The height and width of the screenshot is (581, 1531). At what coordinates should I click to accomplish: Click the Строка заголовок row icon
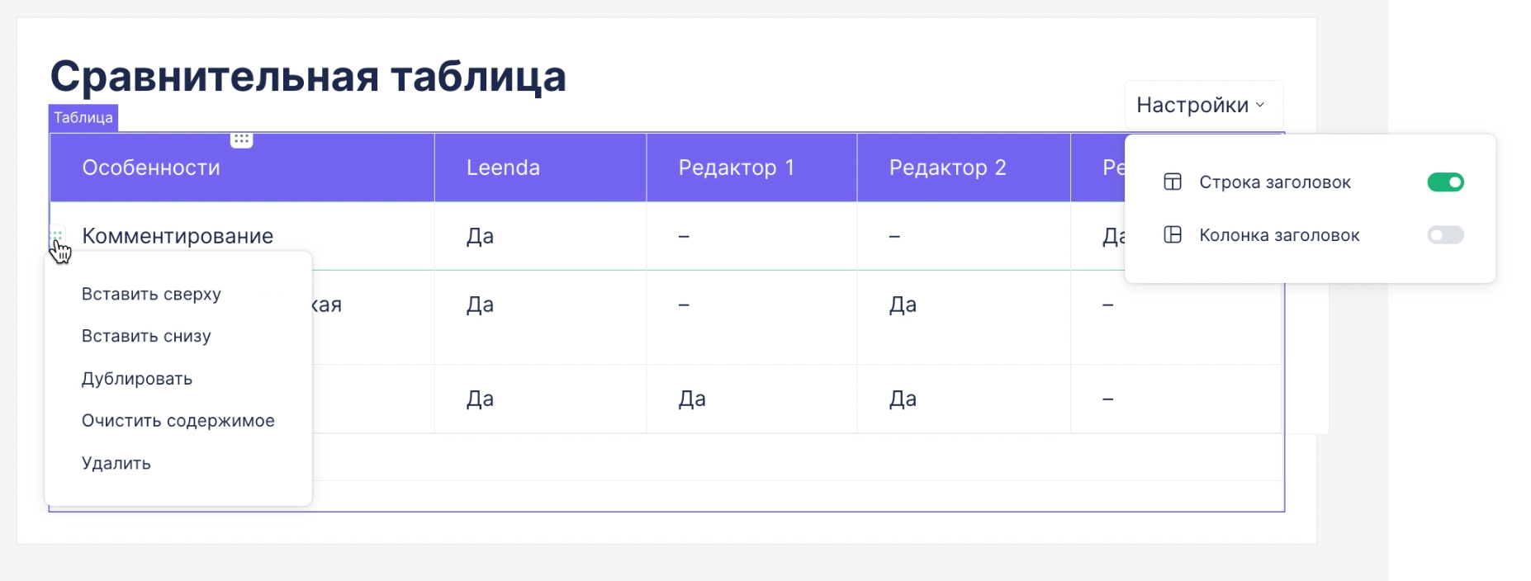tap(1173, 182)
